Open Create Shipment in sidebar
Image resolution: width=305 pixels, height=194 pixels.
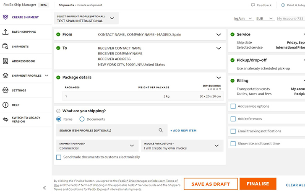click(25, 17)
